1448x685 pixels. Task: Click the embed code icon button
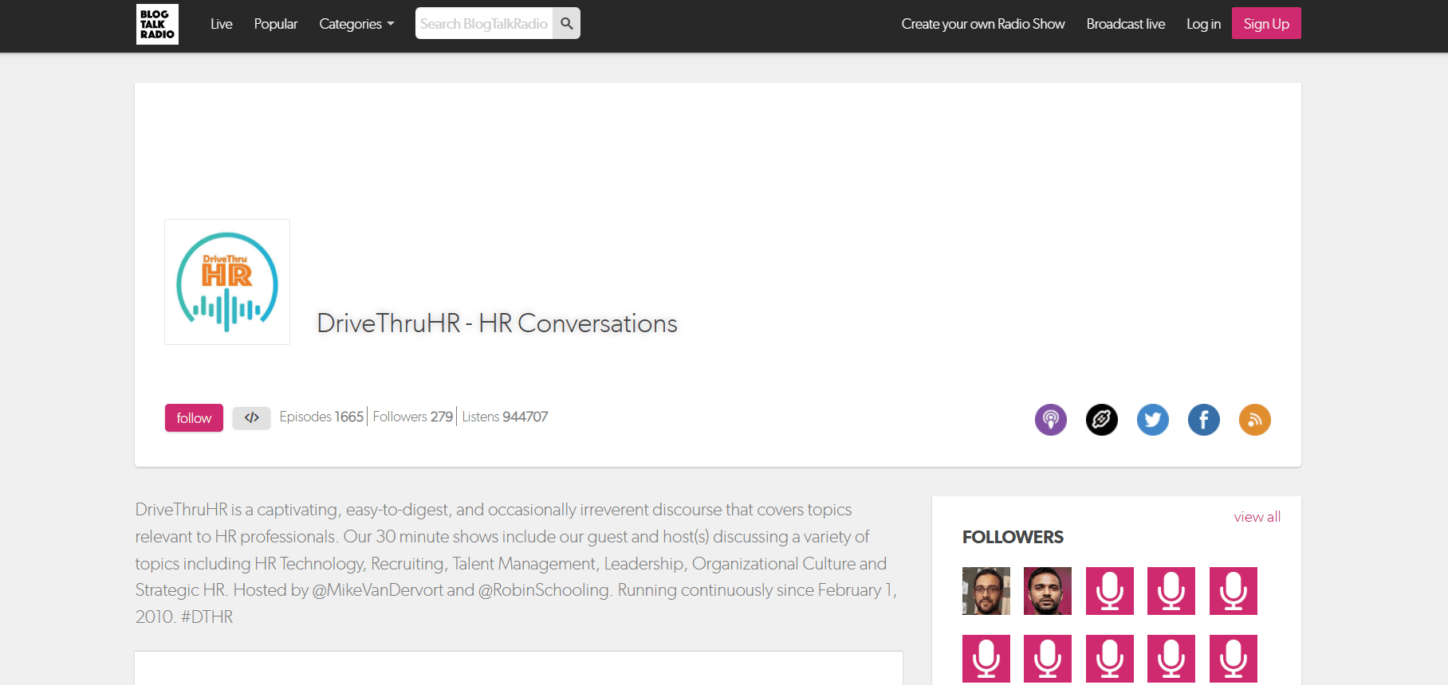[251, 417]
